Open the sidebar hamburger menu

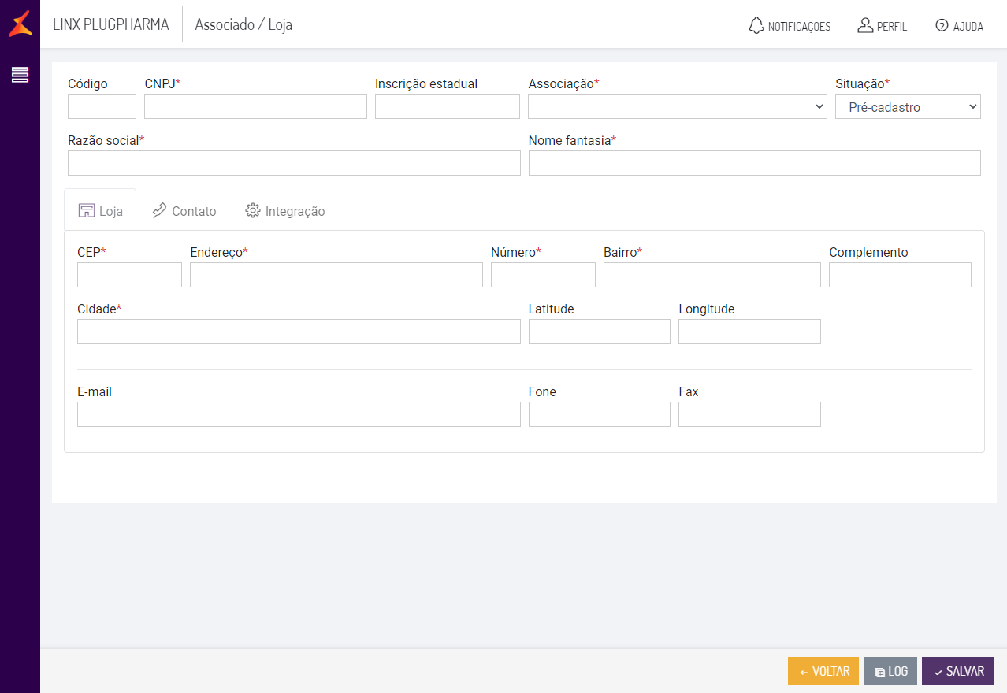pyautogui.click(x=20, y=75)
